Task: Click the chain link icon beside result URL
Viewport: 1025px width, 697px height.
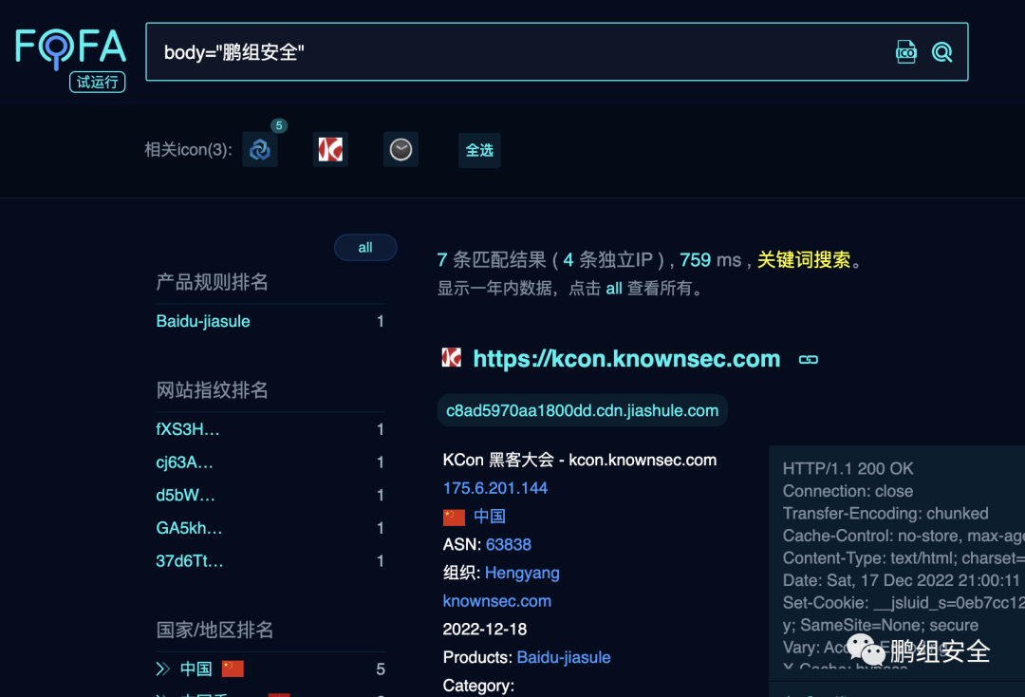Action: pos(809,360)
